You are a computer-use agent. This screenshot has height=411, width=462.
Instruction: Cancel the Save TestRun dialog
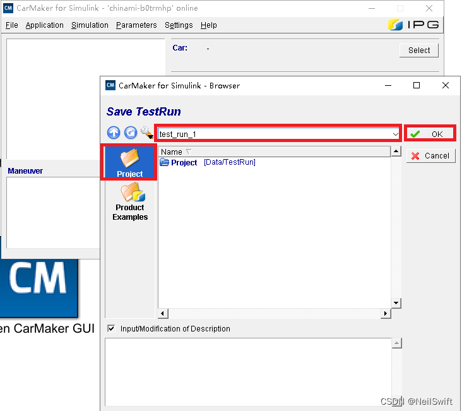(431, 156)
